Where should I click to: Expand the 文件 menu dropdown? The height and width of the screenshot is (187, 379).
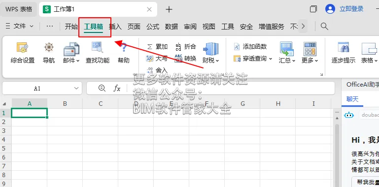tap(32, 26)
